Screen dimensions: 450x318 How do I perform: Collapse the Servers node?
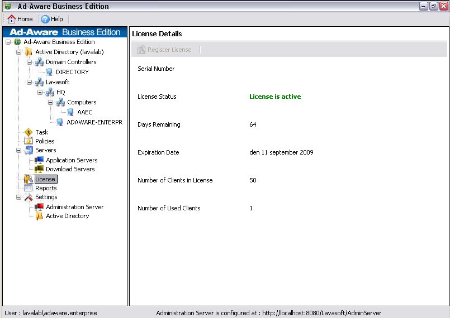pos(18,151)
